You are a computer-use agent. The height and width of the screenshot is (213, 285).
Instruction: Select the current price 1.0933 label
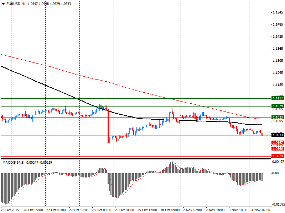click(x=278, y=135)
